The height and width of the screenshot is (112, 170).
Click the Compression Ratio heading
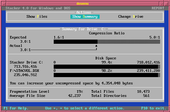(x=107, y=33)
